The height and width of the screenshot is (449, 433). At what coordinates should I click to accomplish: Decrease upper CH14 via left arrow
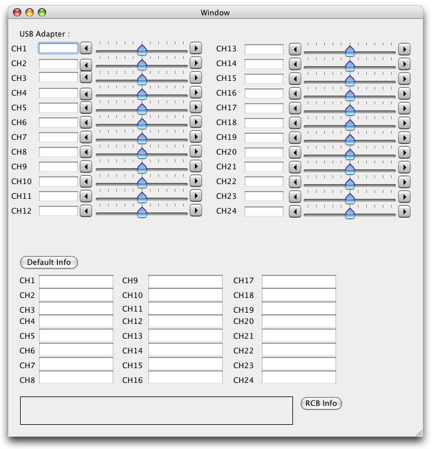[295, 64]
